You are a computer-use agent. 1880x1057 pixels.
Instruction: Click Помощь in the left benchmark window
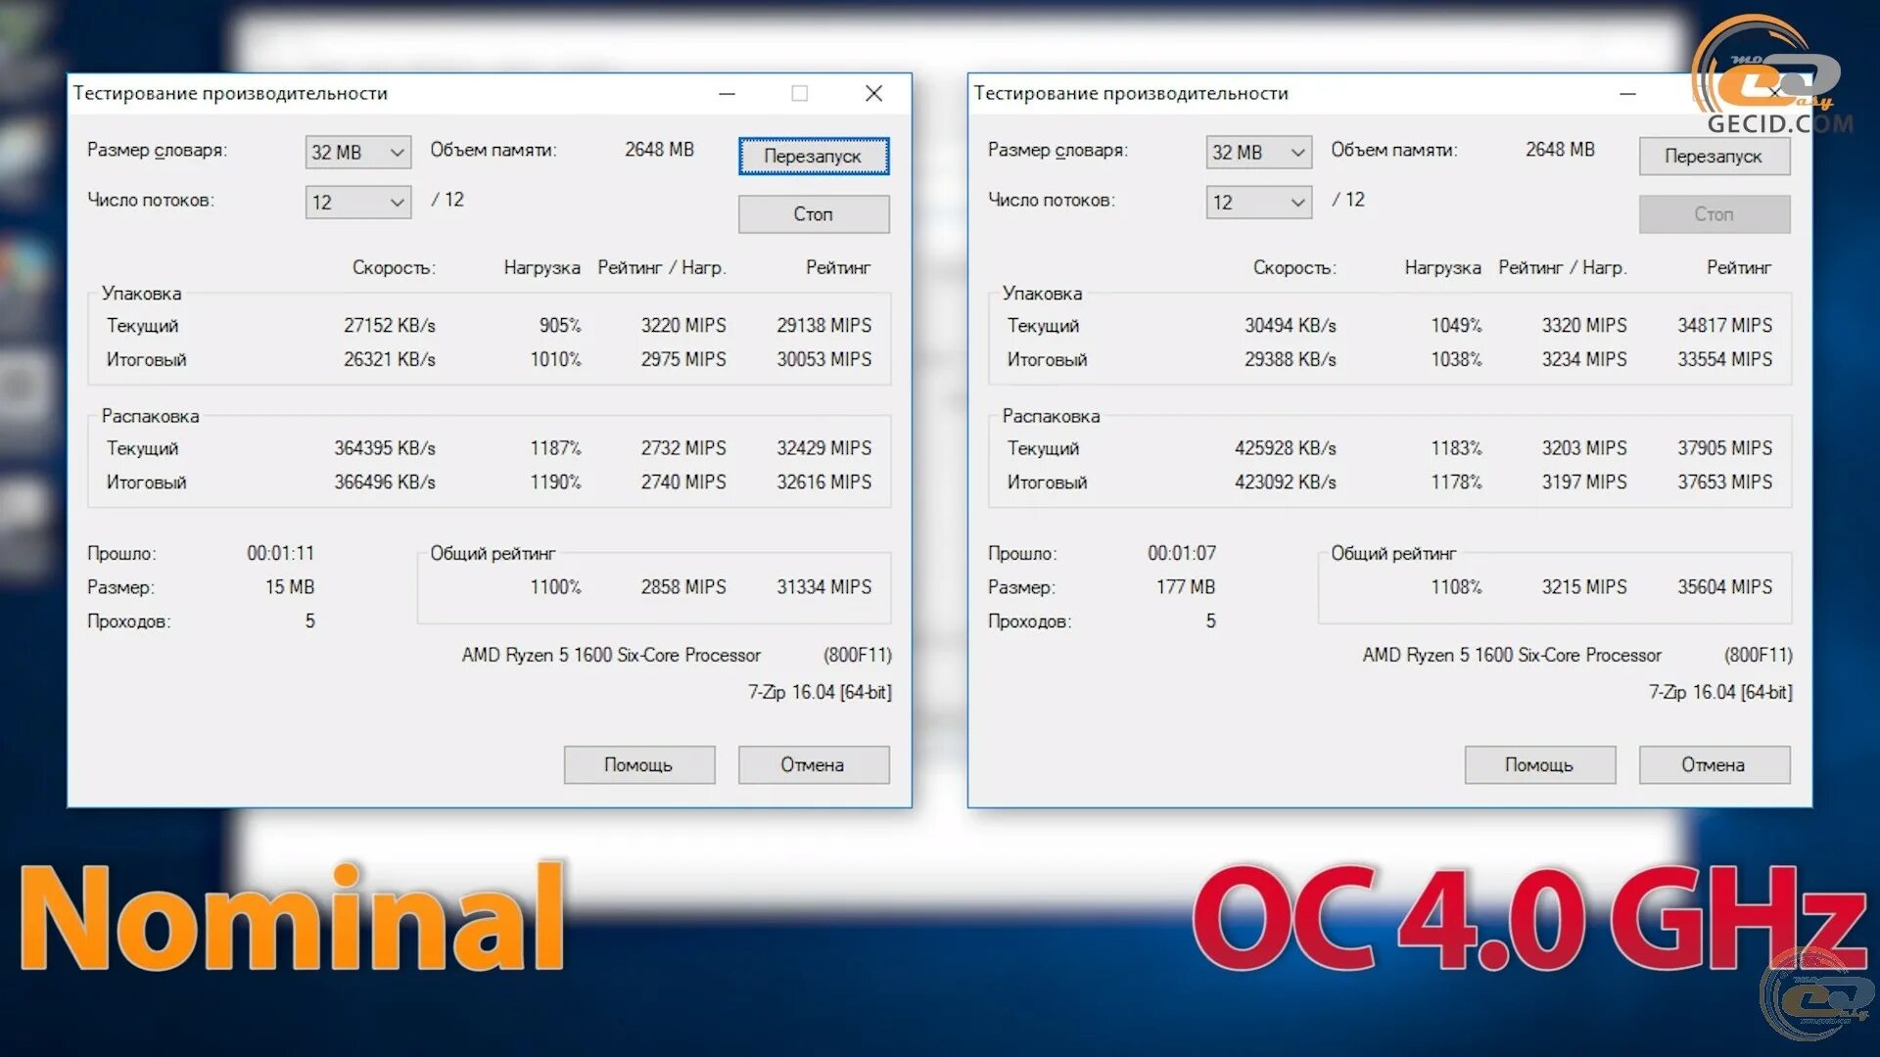pyautogui.click(x=638, y=764)
